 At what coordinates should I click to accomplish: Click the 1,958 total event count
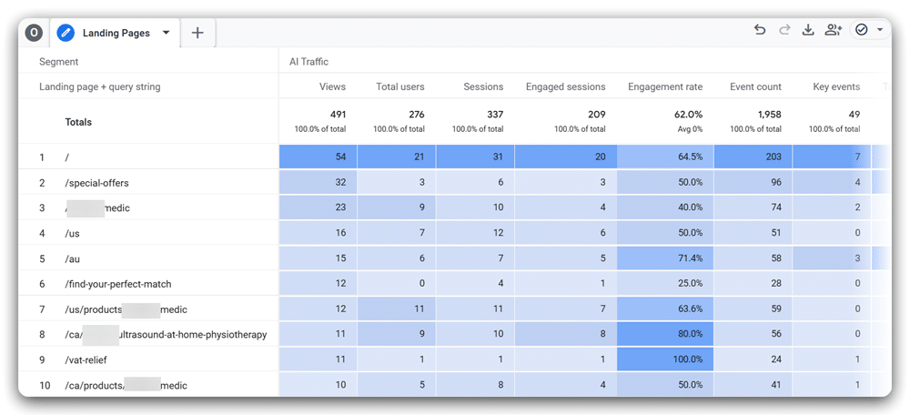point(768,115)
